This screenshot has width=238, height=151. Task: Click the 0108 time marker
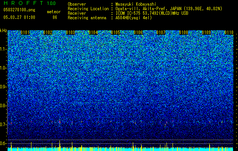pyautogui.click(x=184, y=32)
